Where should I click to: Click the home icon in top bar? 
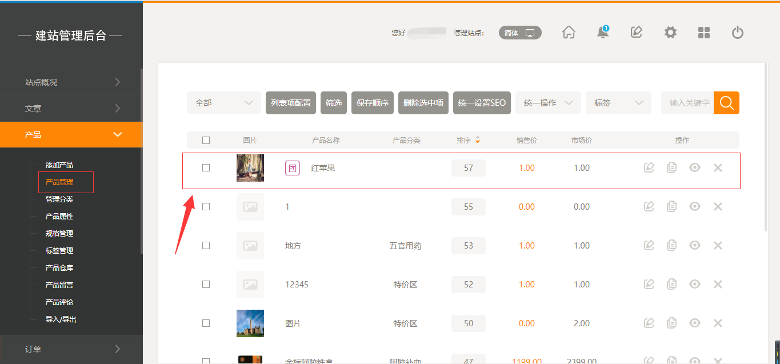click(x=569, y=33)
